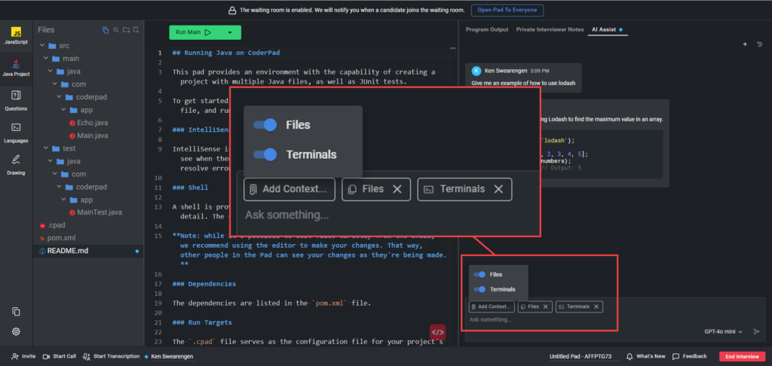This screenshot has height=366, width=772.
Task: Collapse the app folder containing Echo.java
Action: (x=63, y=110)
